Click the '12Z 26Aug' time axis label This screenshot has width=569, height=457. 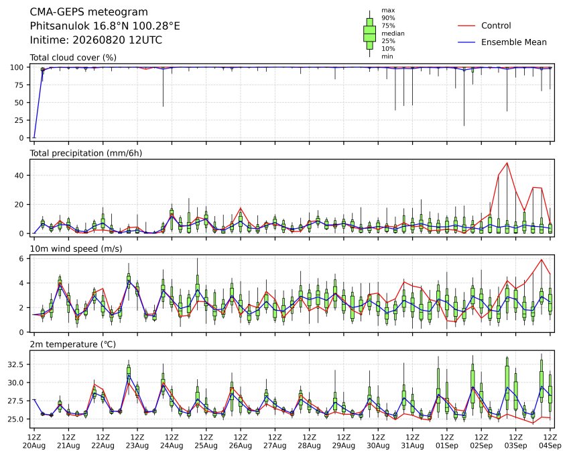click(241, 442)
